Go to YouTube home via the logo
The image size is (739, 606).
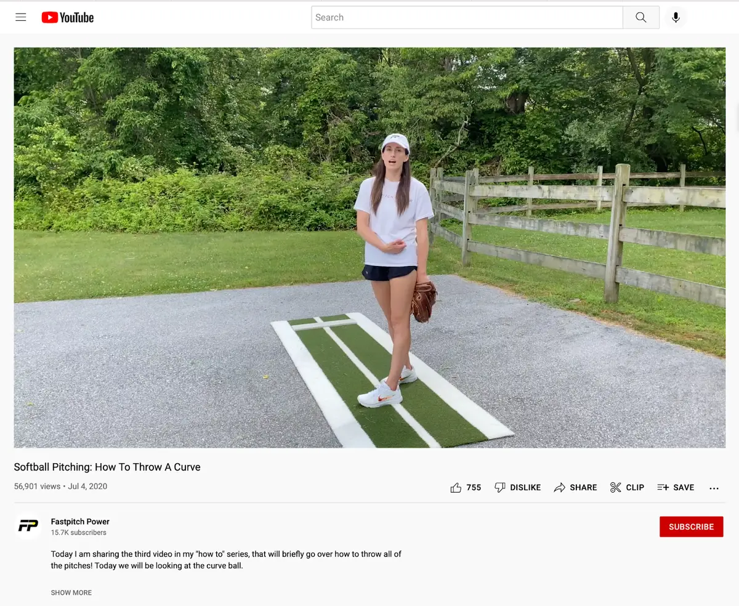click(67, 17)
